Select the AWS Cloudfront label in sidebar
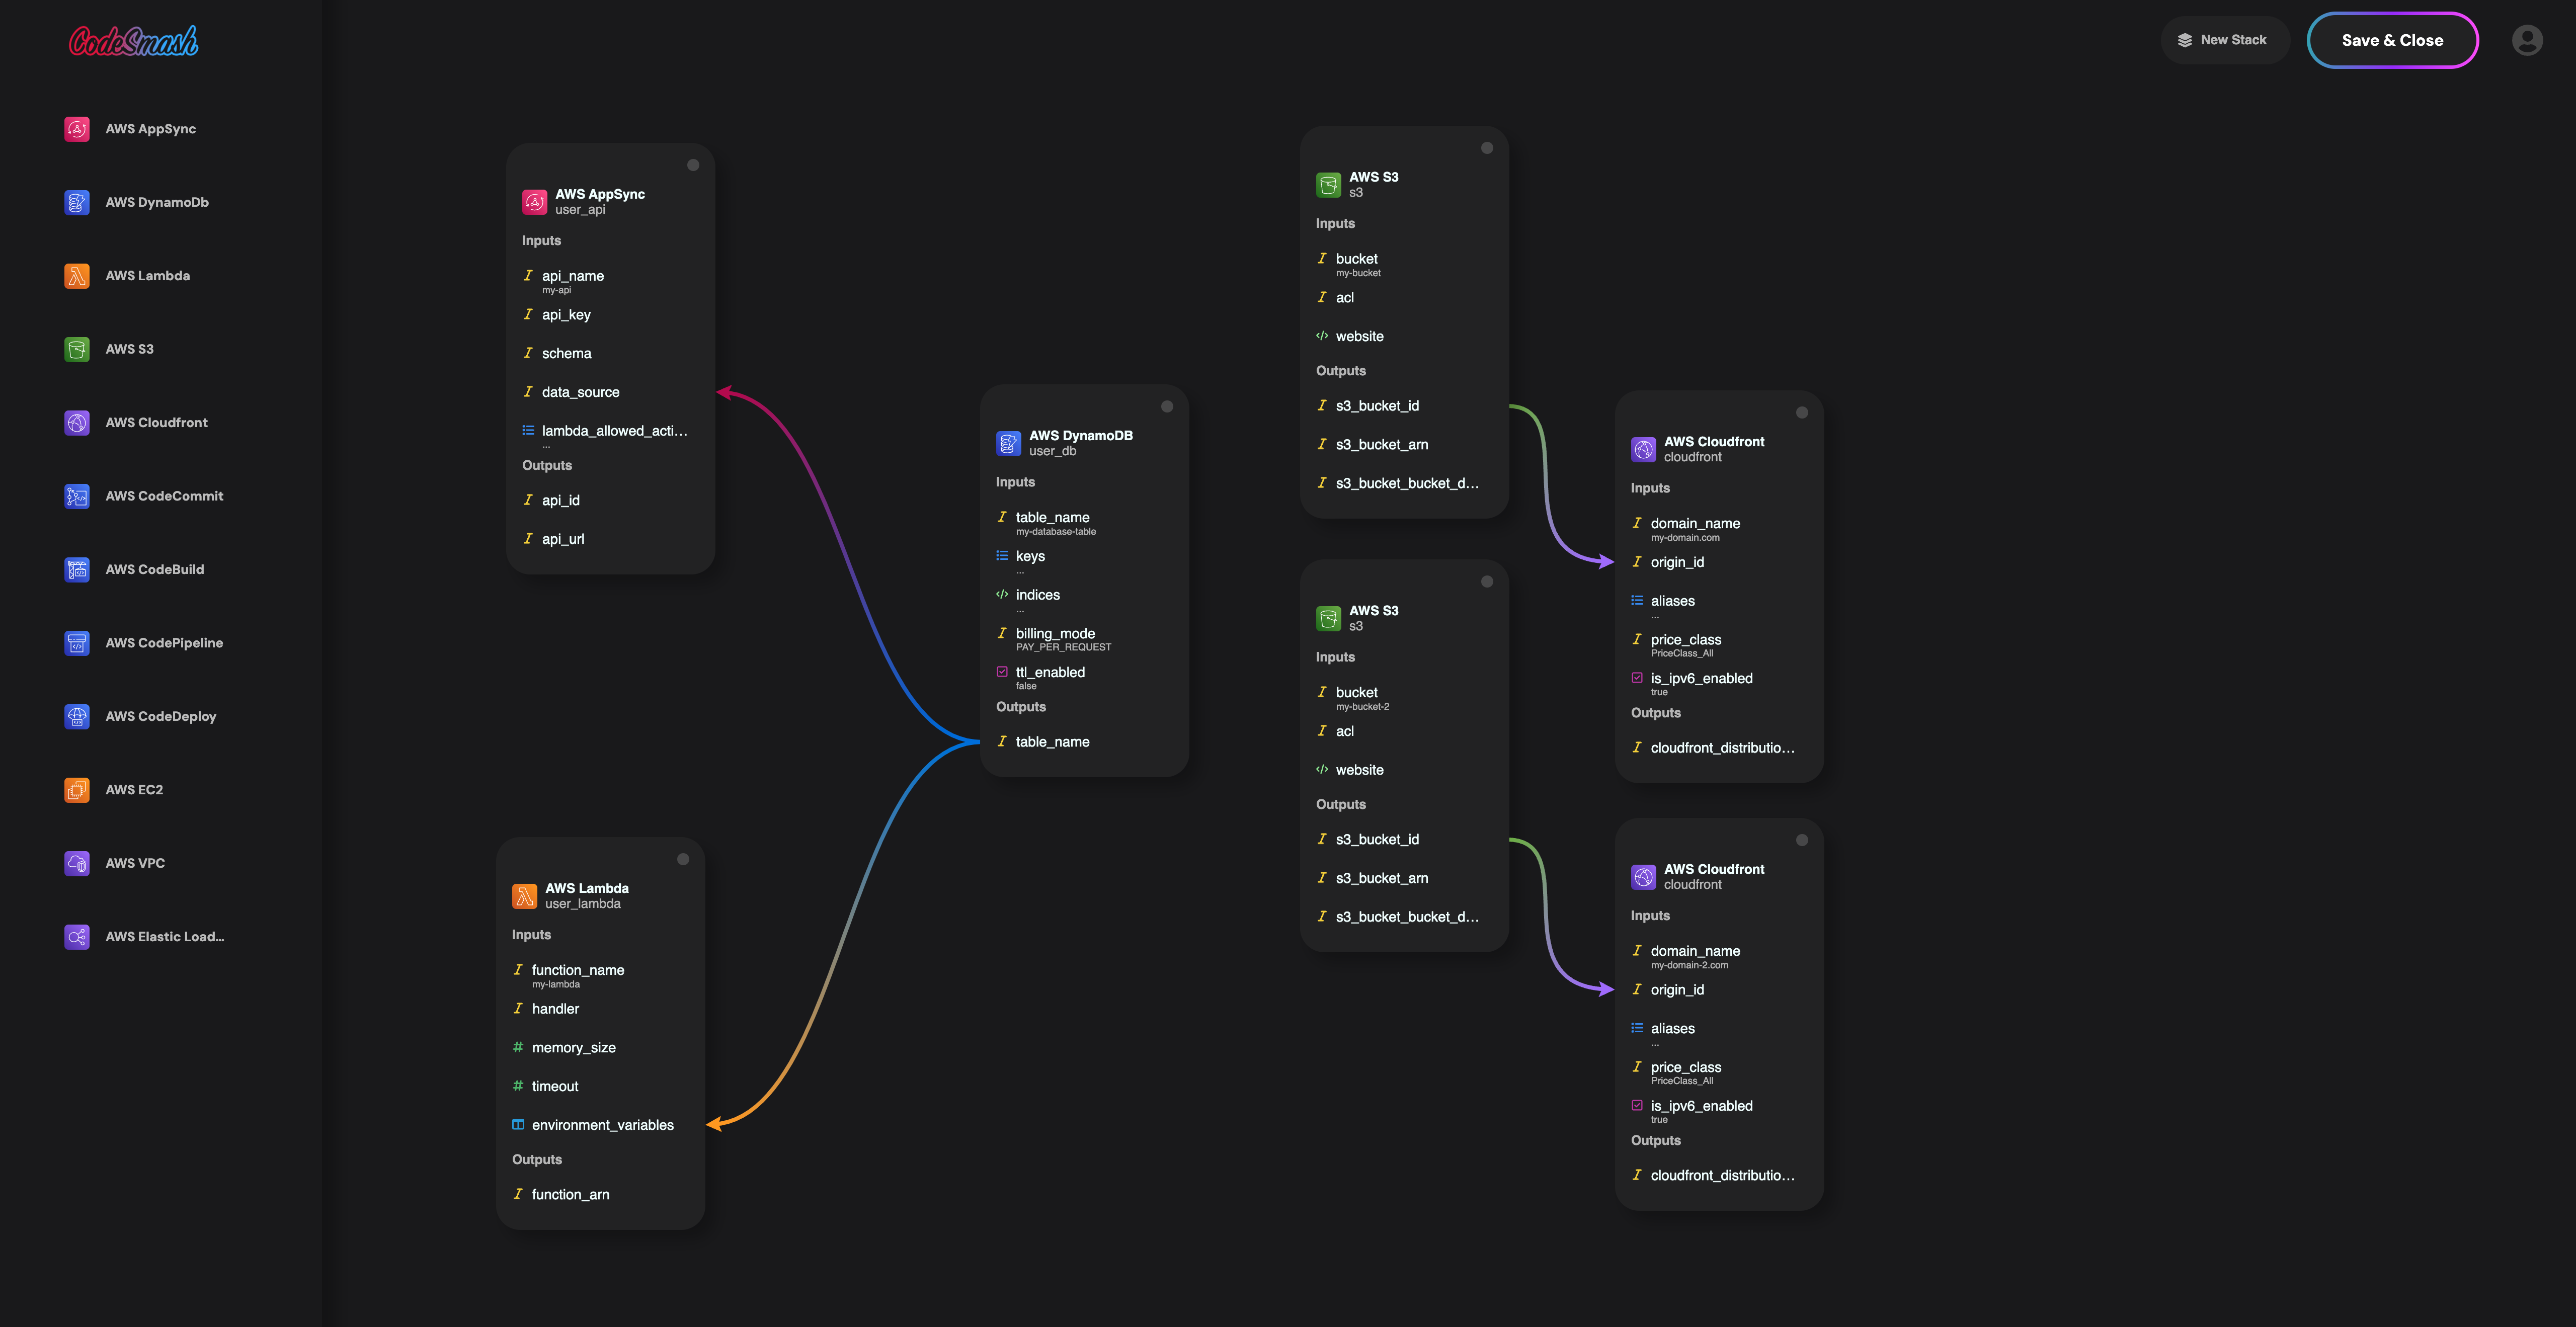 point(157,422)
